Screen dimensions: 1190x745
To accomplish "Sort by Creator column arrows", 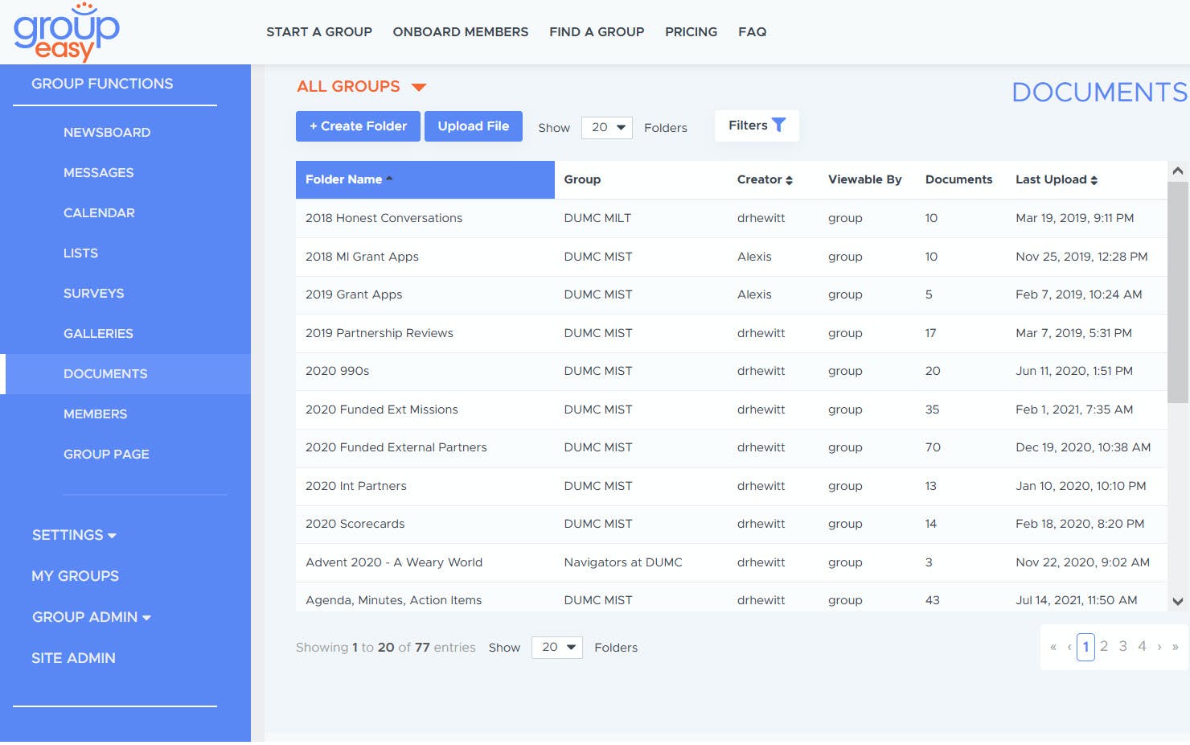I will (x=789, y=180).
